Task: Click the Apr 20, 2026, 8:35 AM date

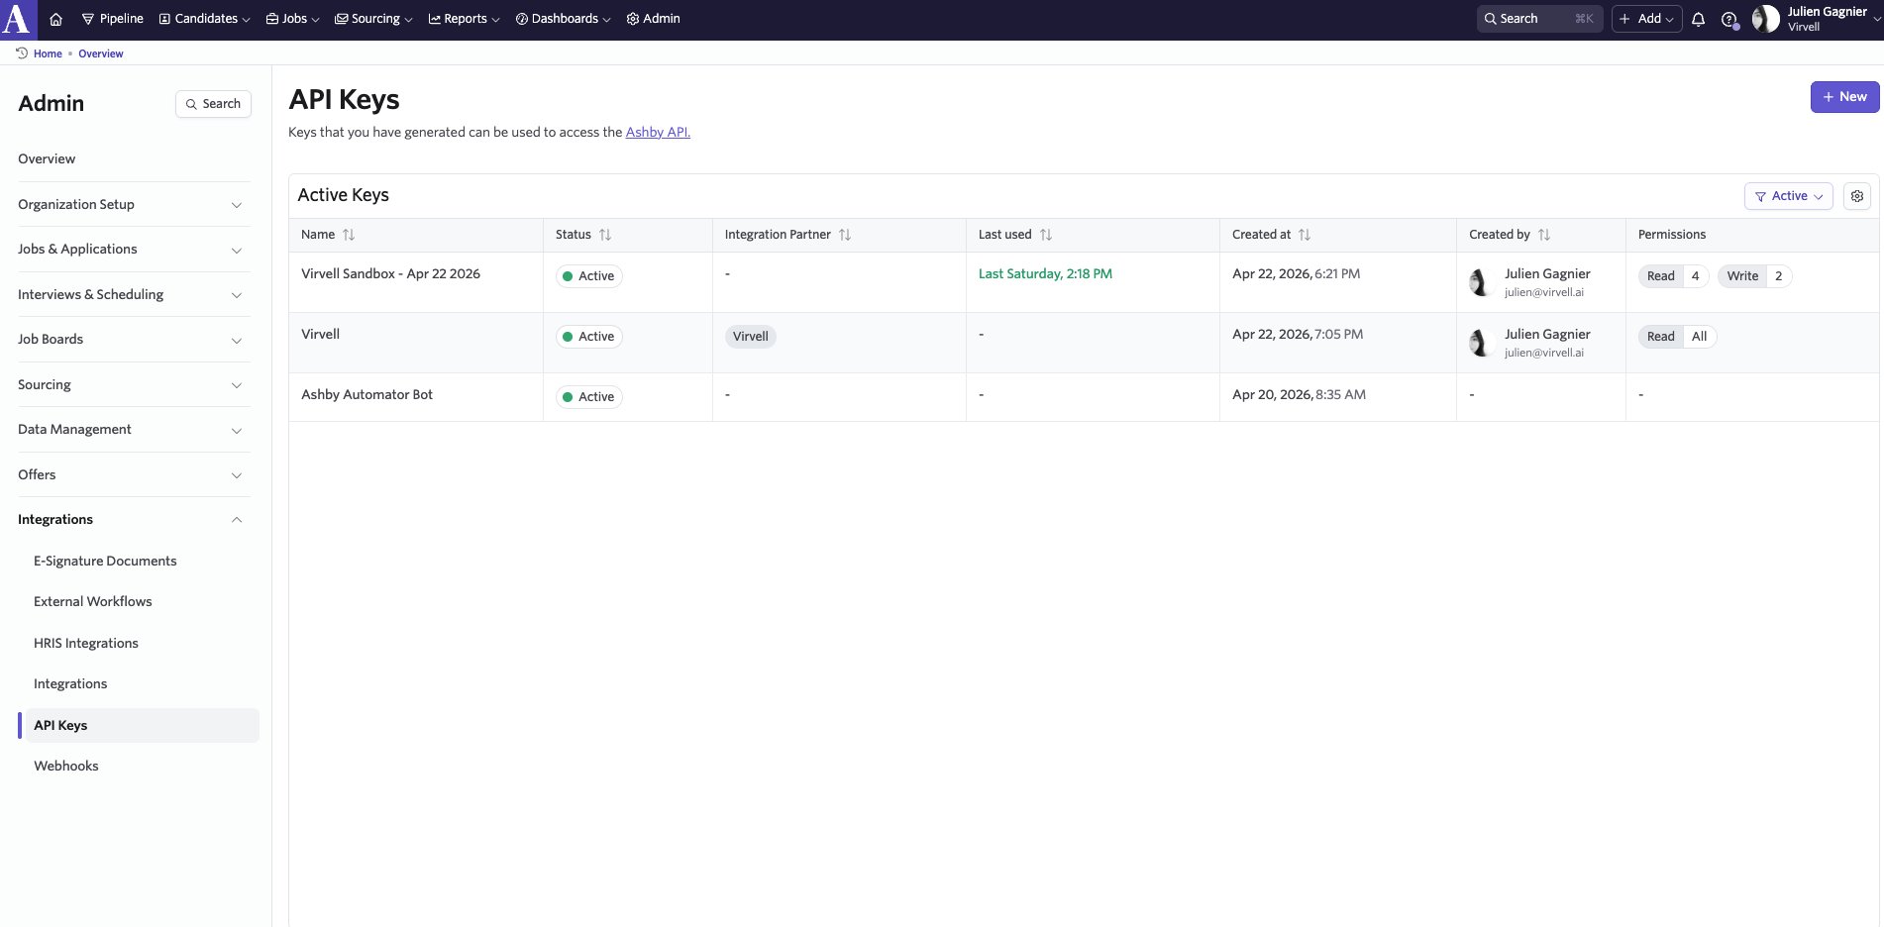Action: 1299,395
